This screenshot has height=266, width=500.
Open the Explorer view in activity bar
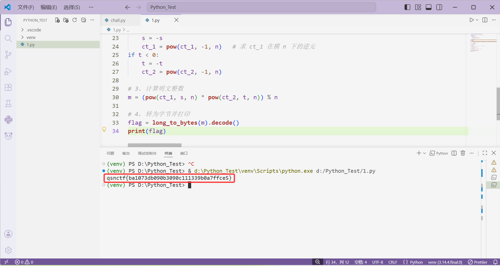[8, 22]
